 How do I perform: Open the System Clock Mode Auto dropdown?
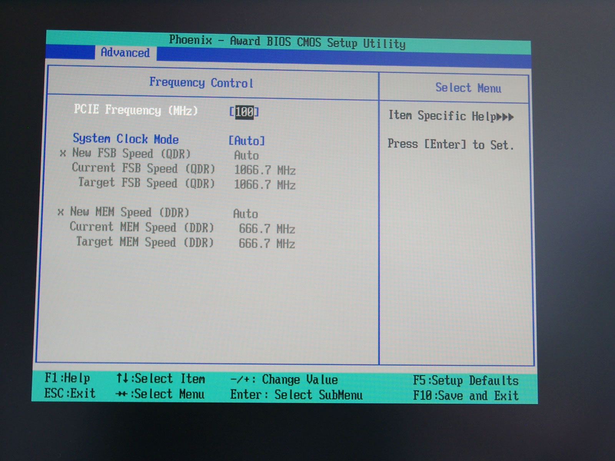pyautogui.click(x=247, y=141)
